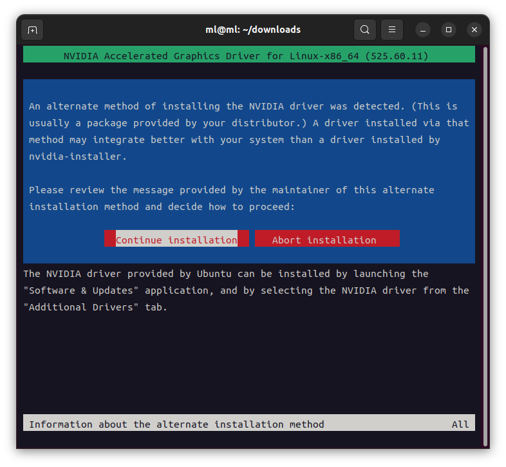
Task: Click the '"Software & Updates" application' line
Action: pos(246,291)
